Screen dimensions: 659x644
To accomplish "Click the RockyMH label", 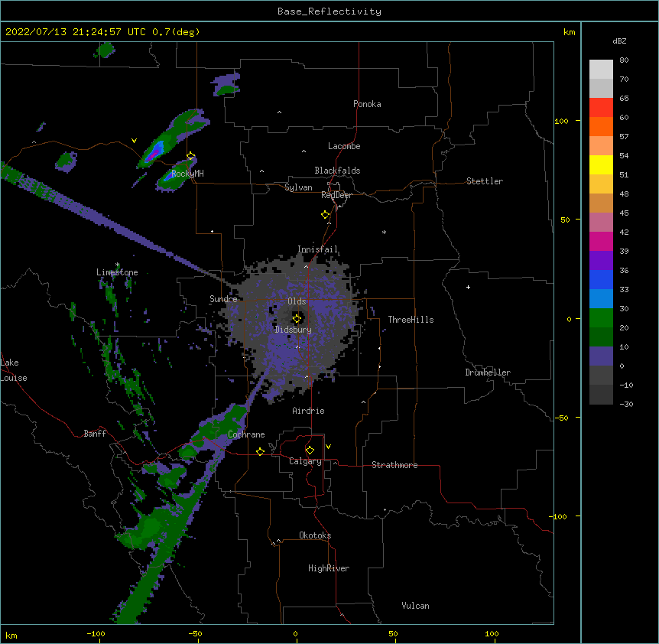I will click(x=187, y=174).
